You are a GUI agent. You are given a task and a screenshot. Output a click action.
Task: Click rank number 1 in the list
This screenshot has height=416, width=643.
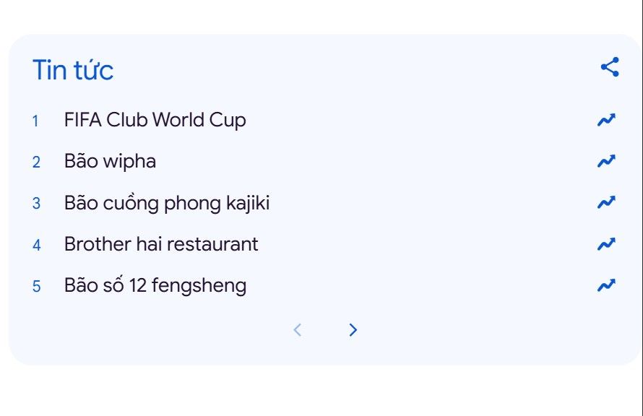pos(35,121)
